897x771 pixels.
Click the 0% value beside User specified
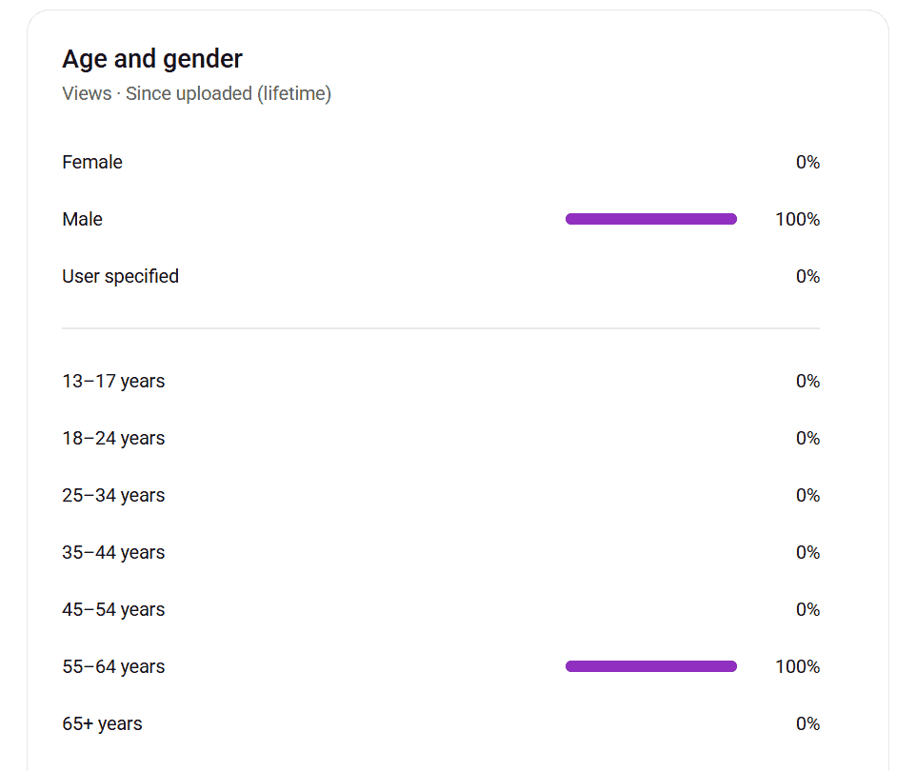pos(807,276)
